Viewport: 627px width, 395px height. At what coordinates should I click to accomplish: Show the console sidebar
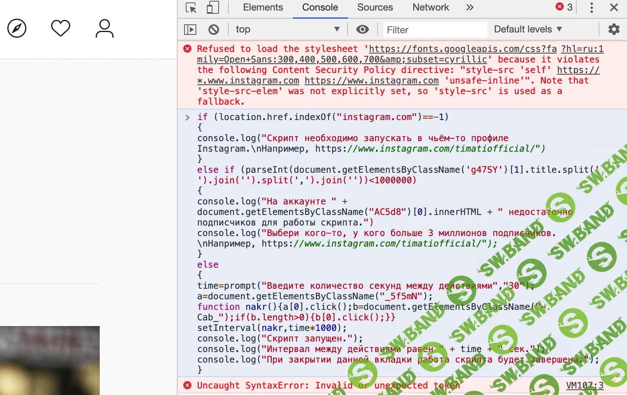[190, 30]
